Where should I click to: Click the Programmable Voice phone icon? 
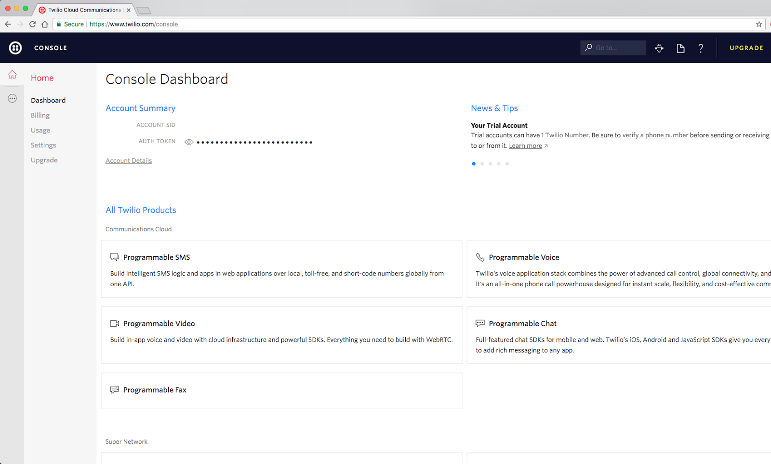click(480, 257)
